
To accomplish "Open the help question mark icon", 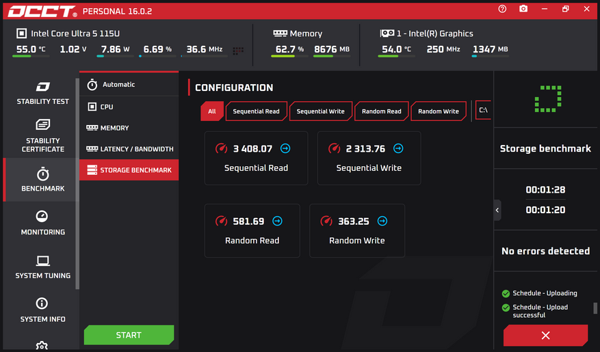I will (x=502, y=9).
